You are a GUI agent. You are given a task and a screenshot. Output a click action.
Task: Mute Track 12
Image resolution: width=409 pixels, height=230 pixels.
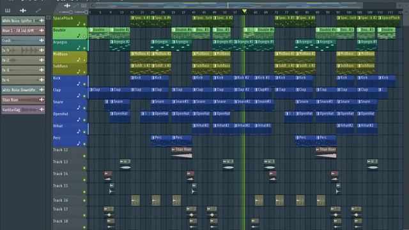click(84, 156)
